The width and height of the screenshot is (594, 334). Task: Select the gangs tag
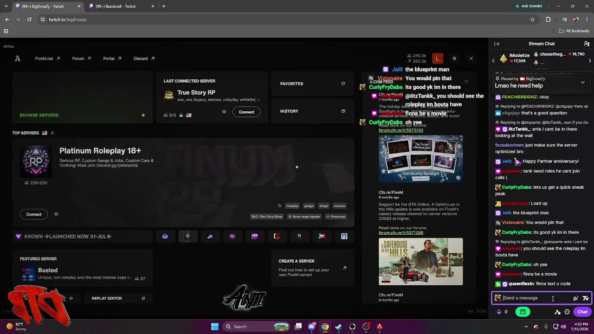309,206
